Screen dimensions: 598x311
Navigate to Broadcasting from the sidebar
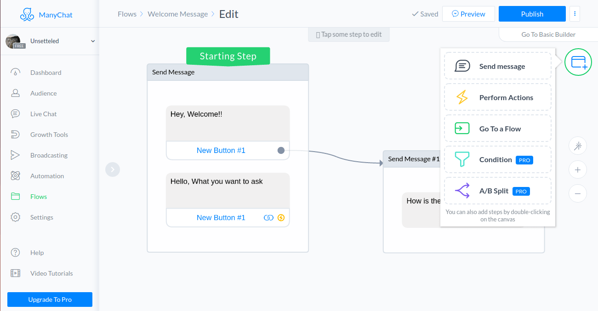tap(48, 155)
